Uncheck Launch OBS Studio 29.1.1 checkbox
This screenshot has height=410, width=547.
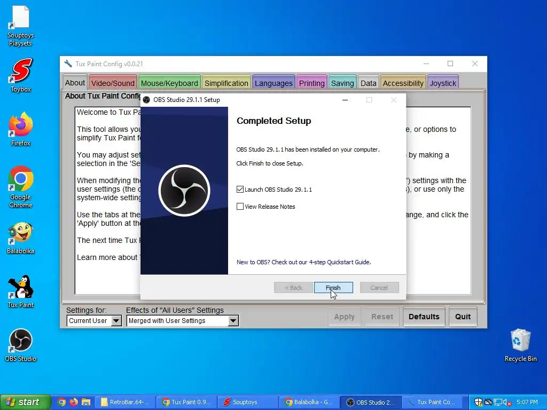pyautogui.click(x=240, y=190)
